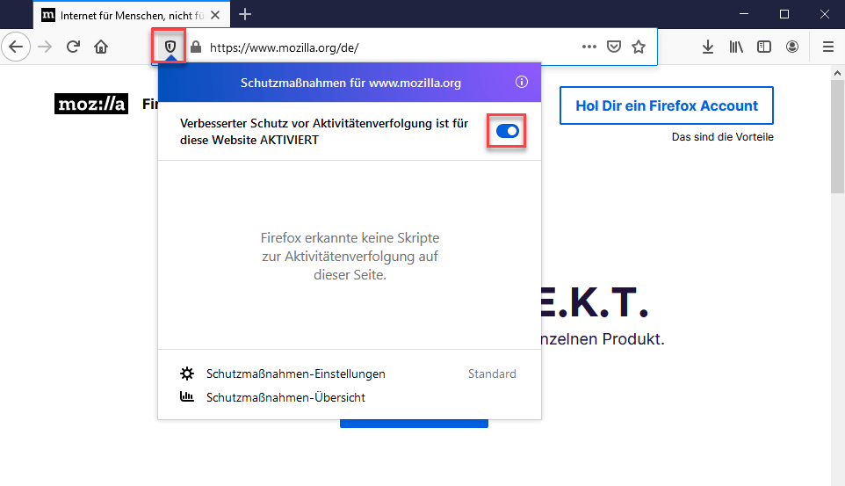The width and height of the screenshot is (845, 486).
Task: Disable enhanced tracking protection toggle
Action: pos(507,131)
